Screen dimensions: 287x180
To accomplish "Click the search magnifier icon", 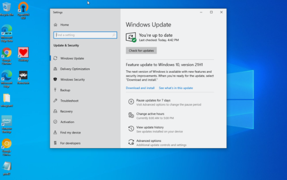I will pyautogui.click(x=114, y=35).
